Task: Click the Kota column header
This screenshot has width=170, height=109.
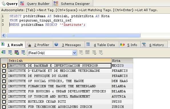Action: point(122,61)
